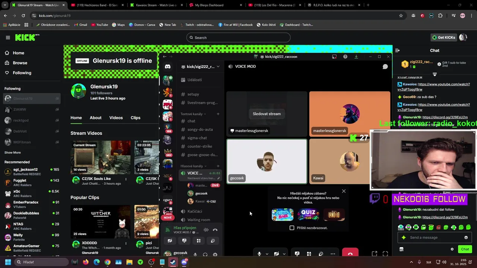Collapse Hlasové kanály category

pyautogui.click(x=194, y=166)
